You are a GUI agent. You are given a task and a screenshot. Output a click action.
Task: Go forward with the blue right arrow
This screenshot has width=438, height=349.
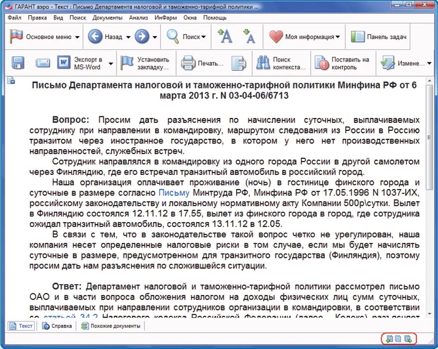pyautogui.click(x=142, y=37)
